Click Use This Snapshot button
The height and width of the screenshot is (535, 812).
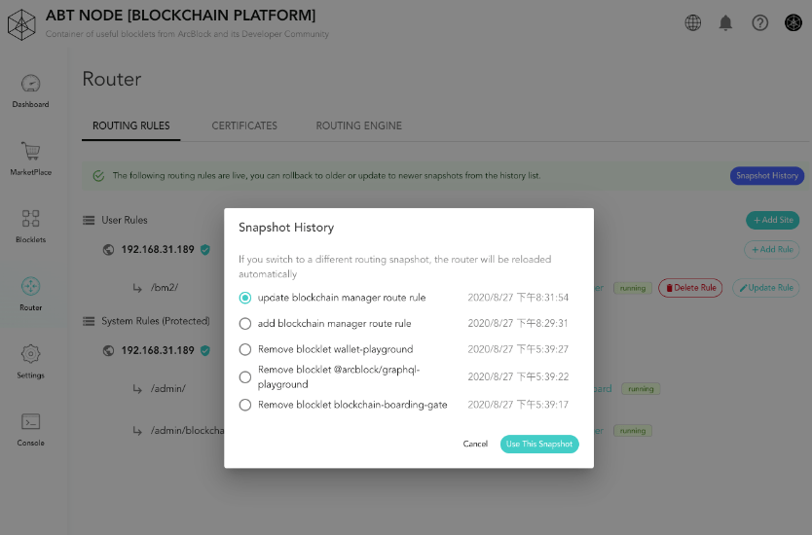539,444
